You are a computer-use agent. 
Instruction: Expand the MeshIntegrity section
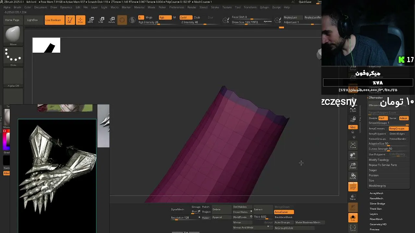tap(377, 186)
